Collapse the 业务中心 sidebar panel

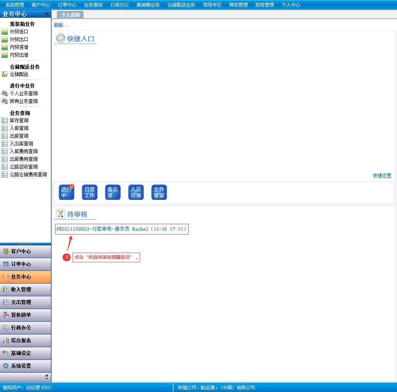coord(47,14)
